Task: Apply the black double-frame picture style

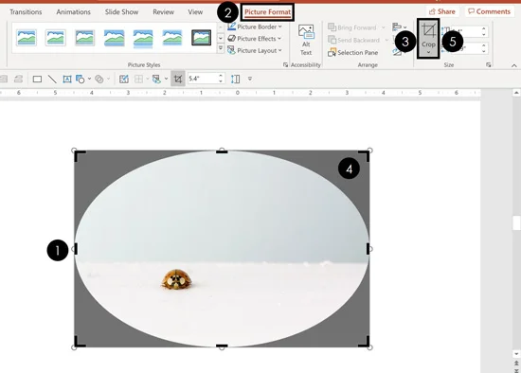Action: [x=202, y=38]
